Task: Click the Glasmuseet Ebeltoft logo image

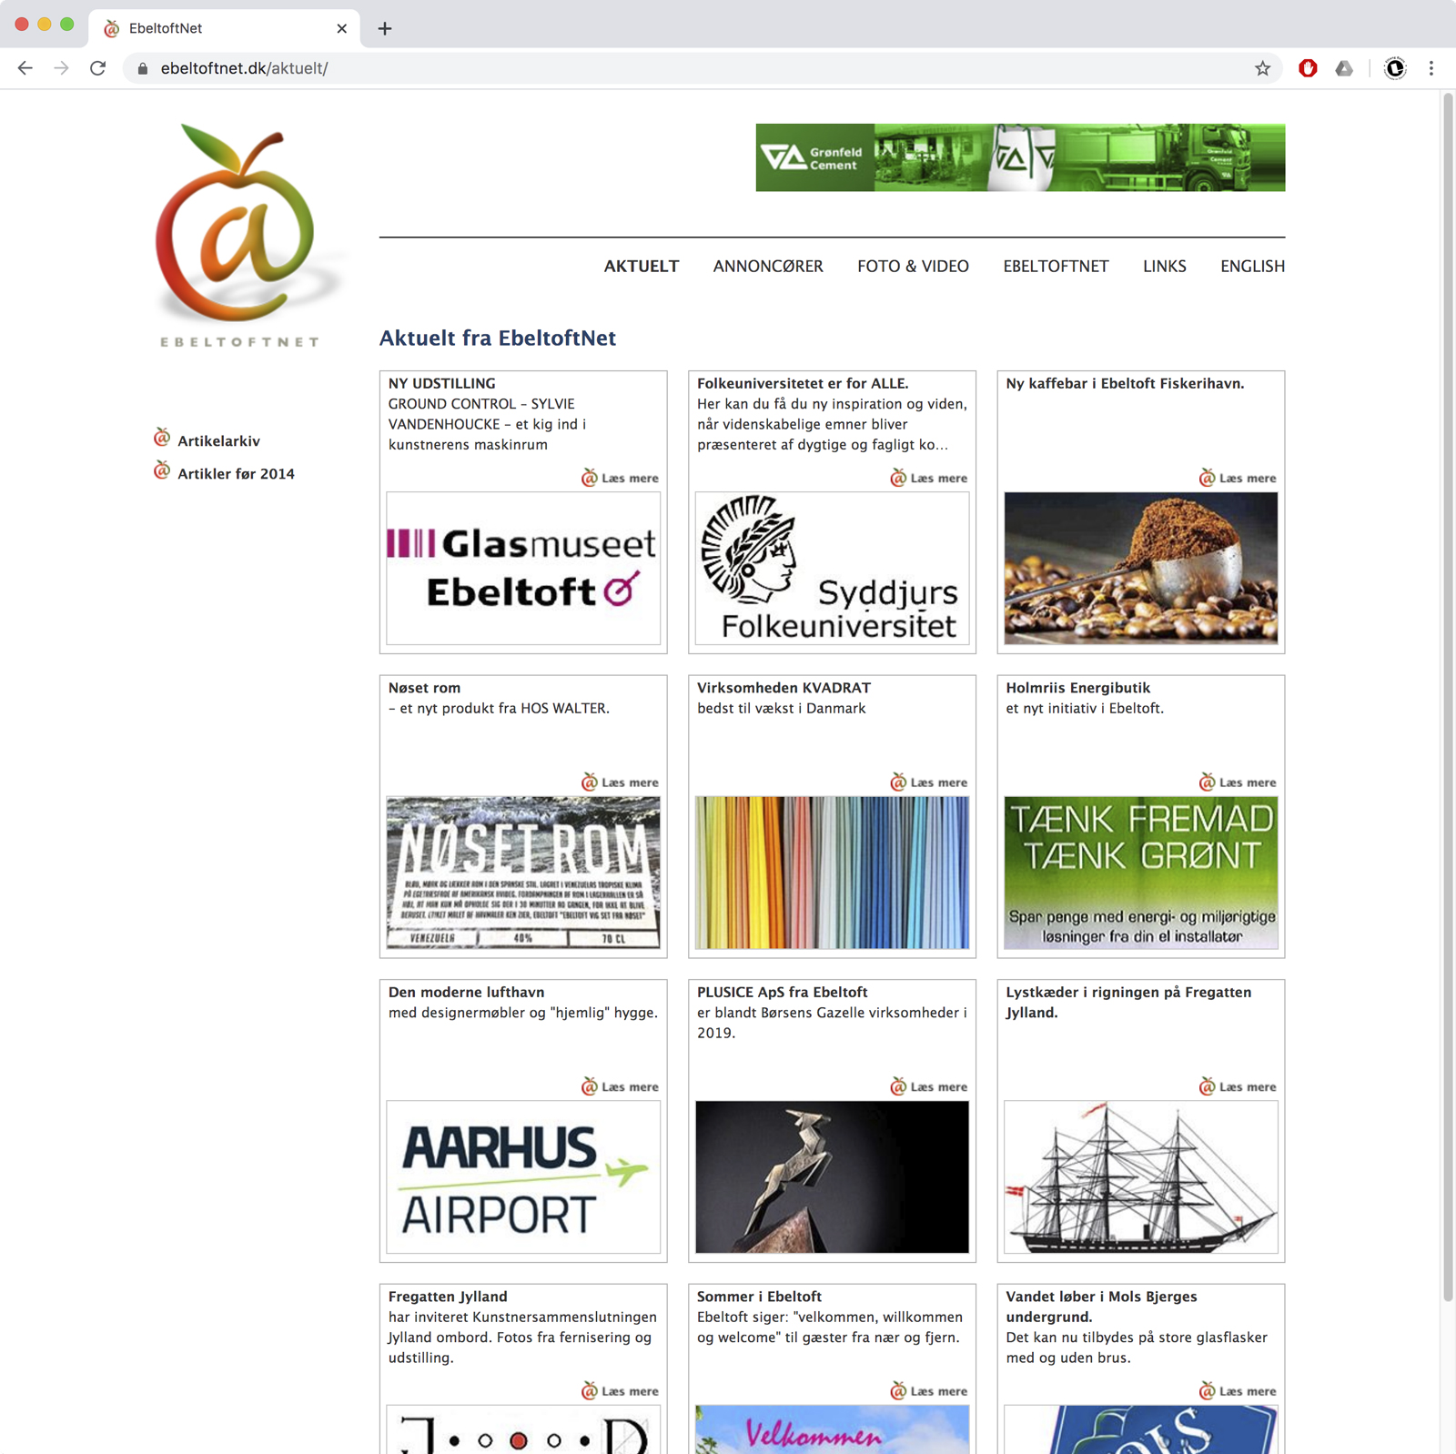Action: pyautogui.click(x=523, y=569)
